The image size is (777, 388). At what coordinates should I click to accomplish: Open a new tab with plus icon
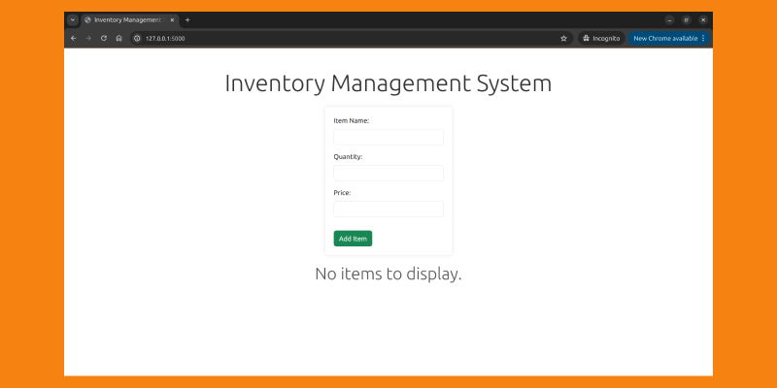(187, 19)
